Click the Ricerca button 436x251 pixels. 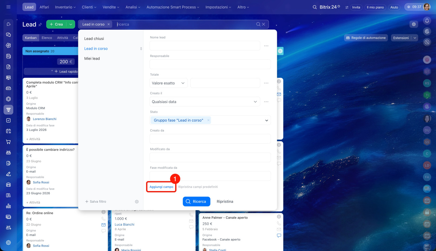click(x=197, y=202)
